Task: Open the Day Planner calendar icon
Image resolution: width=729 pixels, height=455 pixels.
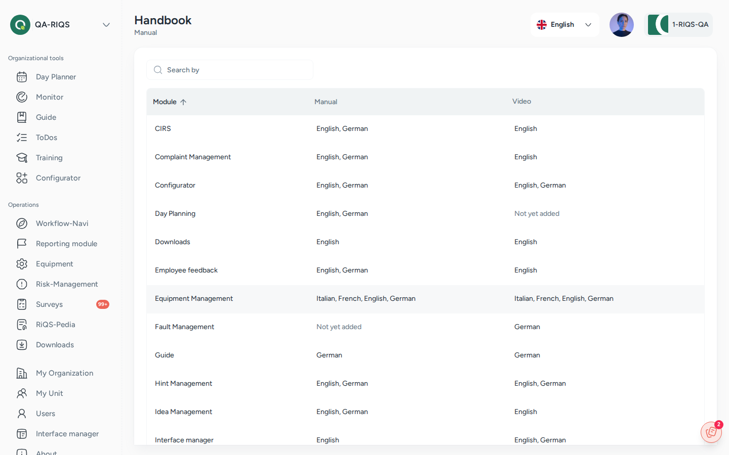Action: pyautogui.click(x=22, y=77)
